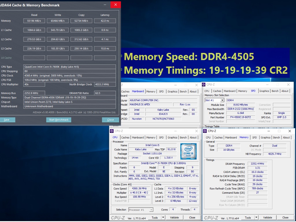Click the CPU-Z title icon of the window showing Kaby Lake processor
296x222 pixels.
coord(112,131)
